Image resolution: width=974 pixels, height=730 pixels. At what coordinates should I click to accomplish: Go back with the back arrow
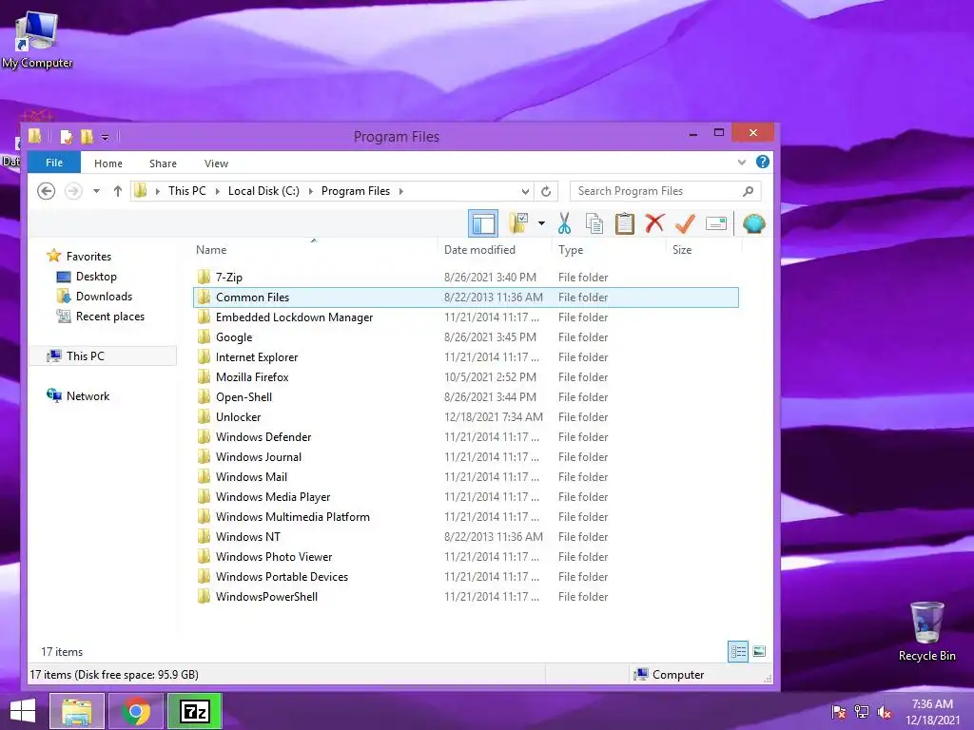tap(46, 191)
